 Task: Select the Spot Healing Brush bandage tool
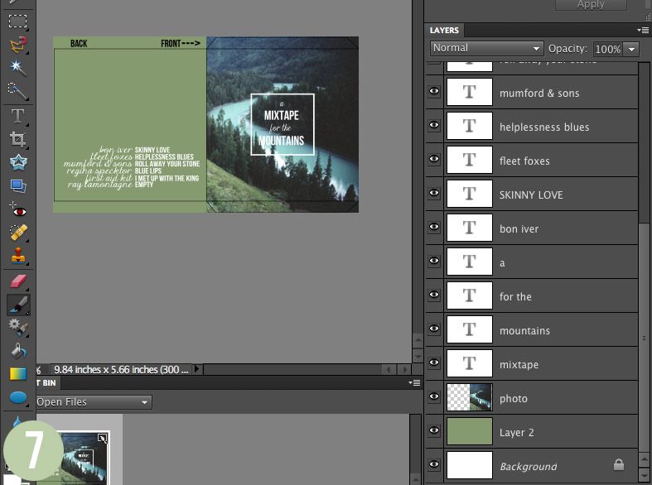[17, 233]
